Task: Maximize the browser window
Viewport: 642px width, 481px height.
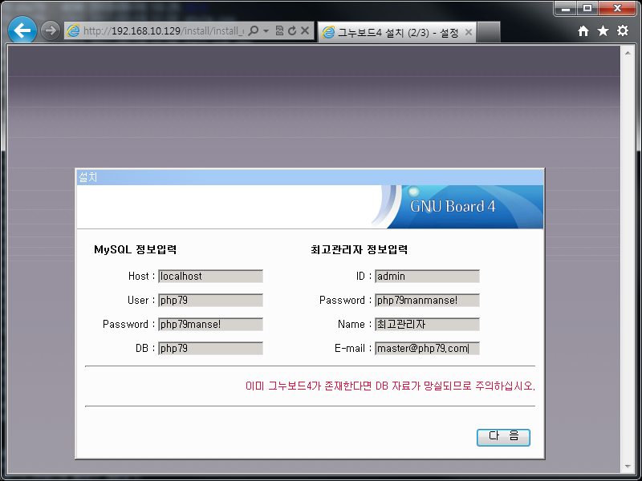Action: pyautogui.click(x=587, y=8)
